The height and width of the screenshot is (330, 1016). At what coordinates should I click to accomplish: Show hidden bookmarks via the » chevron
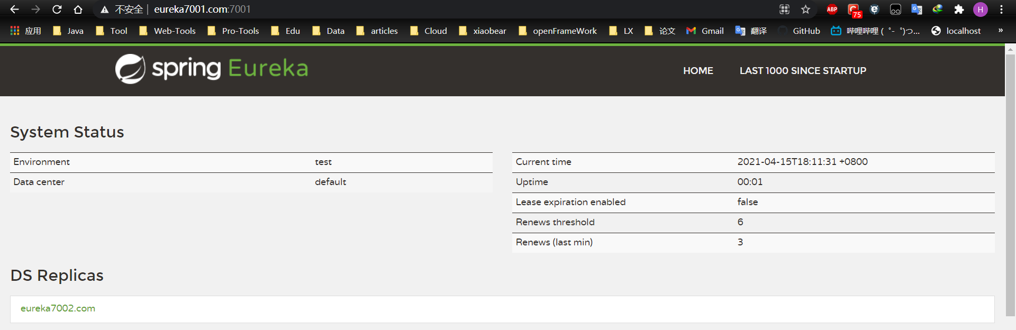[x=1001, y=30]
